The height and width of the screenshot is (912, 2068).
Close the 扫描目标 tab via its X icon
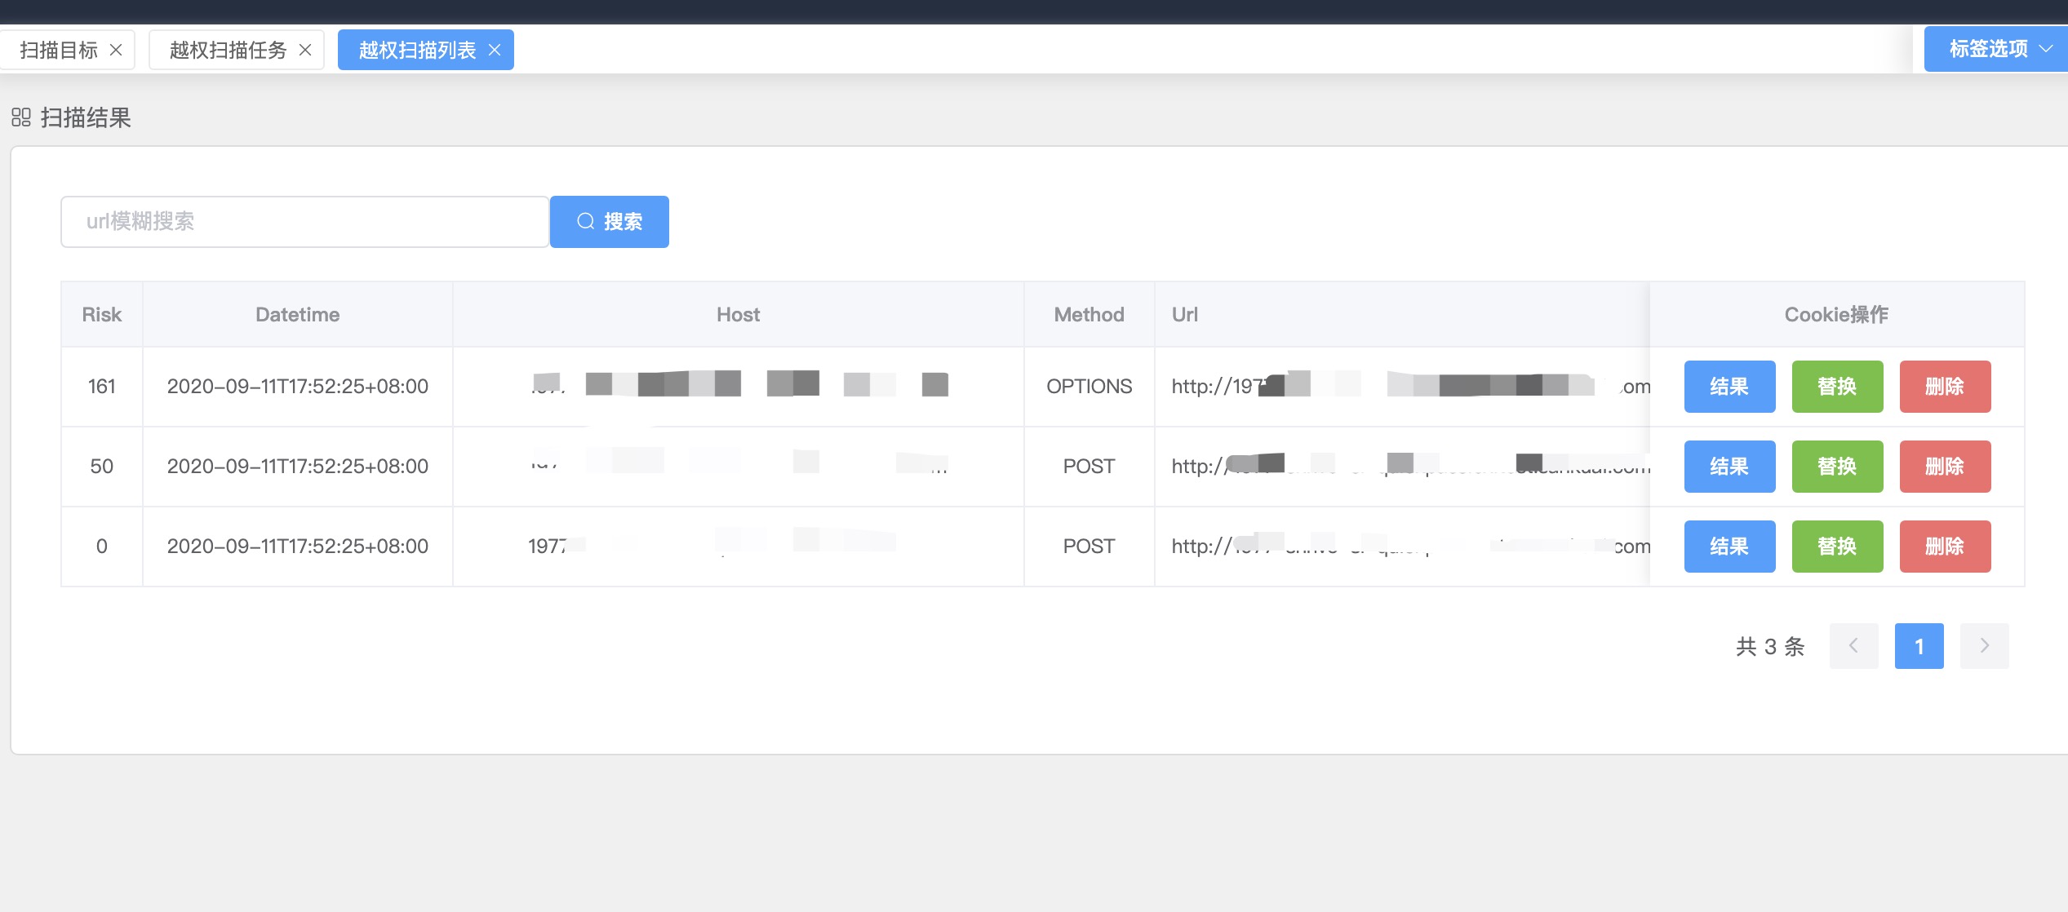tap(116, 49)
